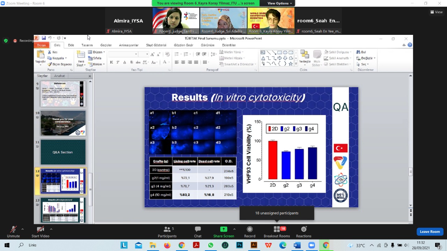Open the Reactions menu
The image size is (447, 251).
pos(303,231)
